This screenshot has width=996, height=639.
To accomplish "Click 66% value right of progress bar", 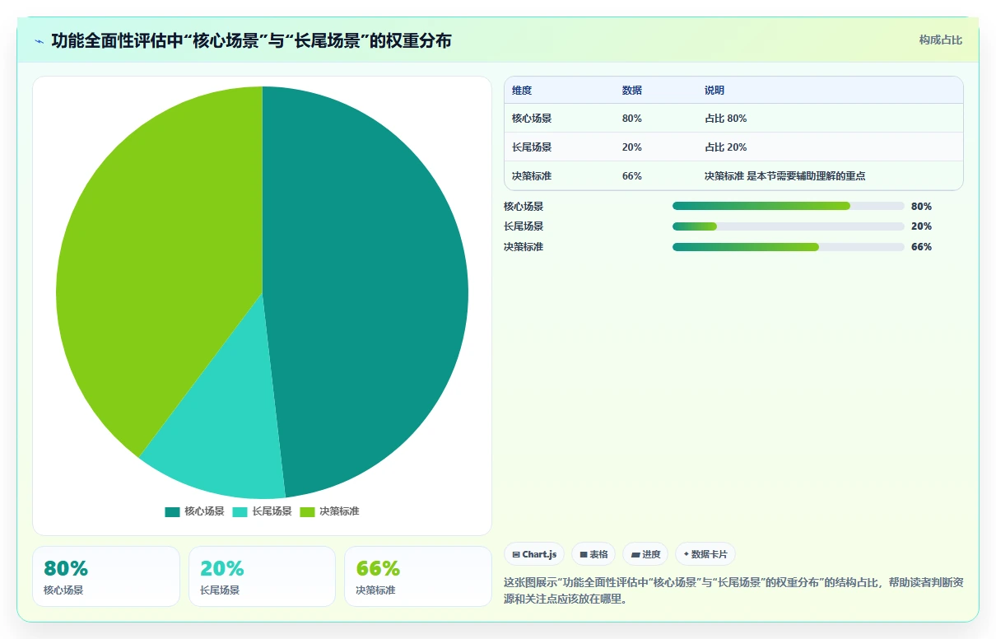I will tap(922, 247).
